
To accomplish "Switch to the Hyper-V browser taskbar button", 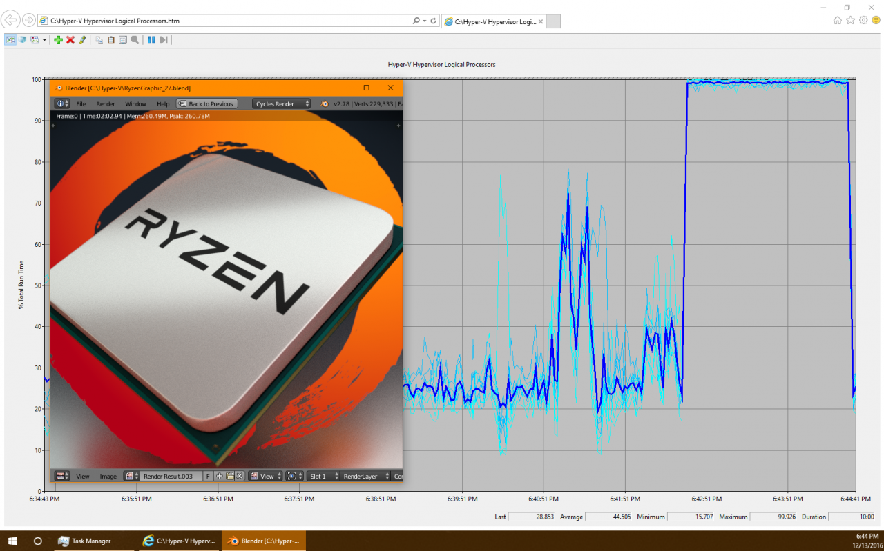I will click(x=179, y=541).
